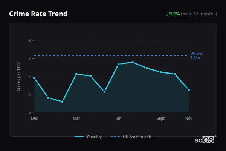Click the 'Mar' x-axis label
226x151 pixels.
76,118
